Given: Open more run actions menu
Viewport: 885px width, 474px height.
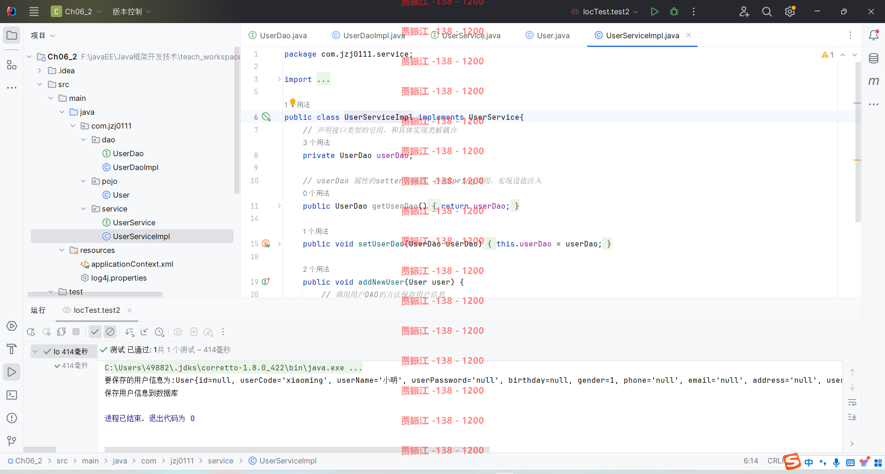Looking at the screenshot, I should click(694, 12).
